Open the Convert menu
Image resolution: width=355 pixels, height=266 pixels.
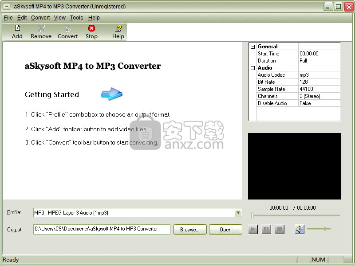[40, 18]
